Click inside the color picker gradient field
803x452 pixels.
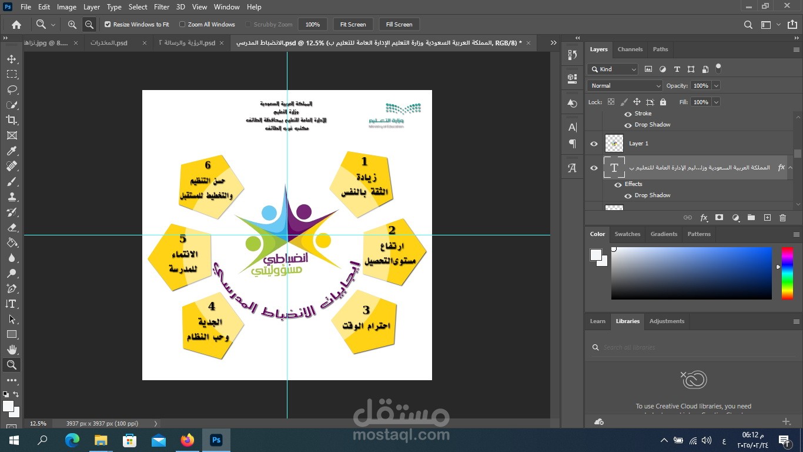pyautogui.click(x=691, y=273)
